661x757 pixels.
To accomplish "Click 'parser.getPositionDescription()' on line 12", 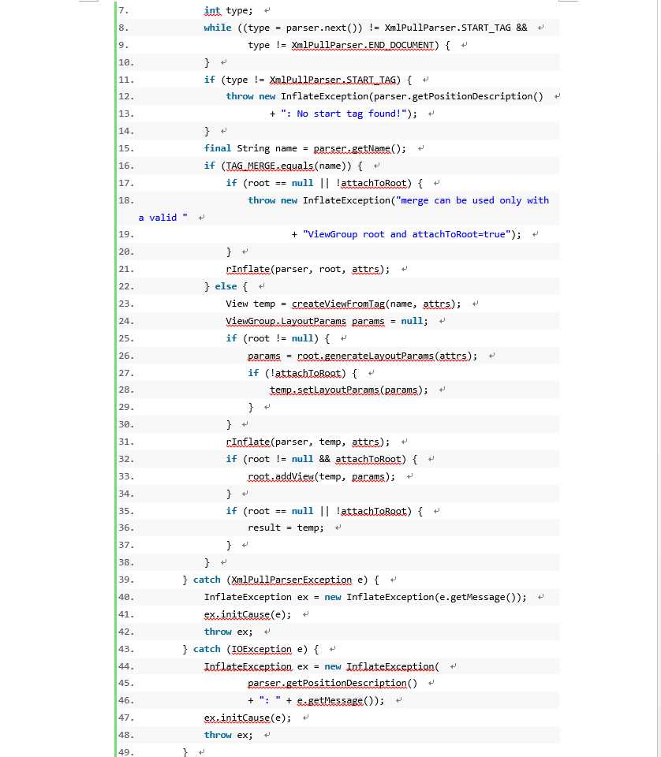I will coord(458,96).
